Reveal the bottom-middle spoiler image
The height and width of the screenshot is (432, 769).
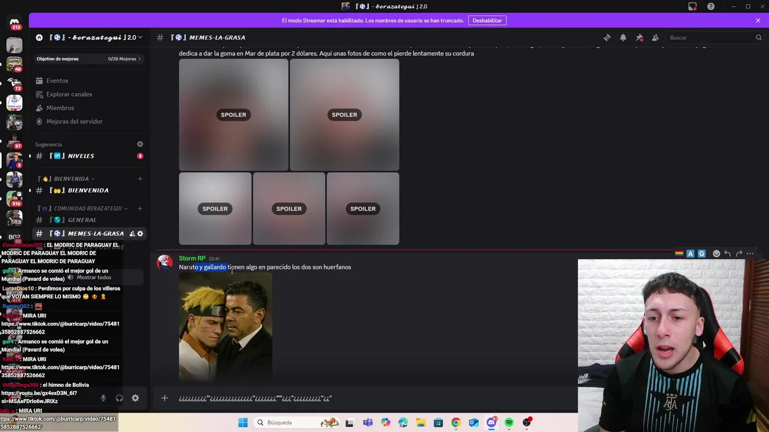(x=289, y=209)
